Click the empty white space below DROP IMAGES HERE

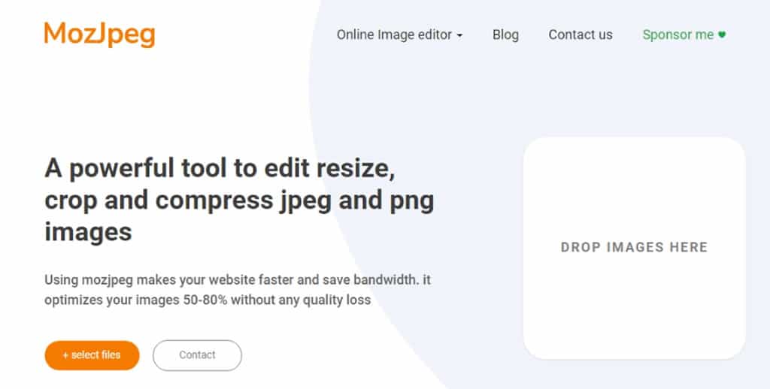634,308
